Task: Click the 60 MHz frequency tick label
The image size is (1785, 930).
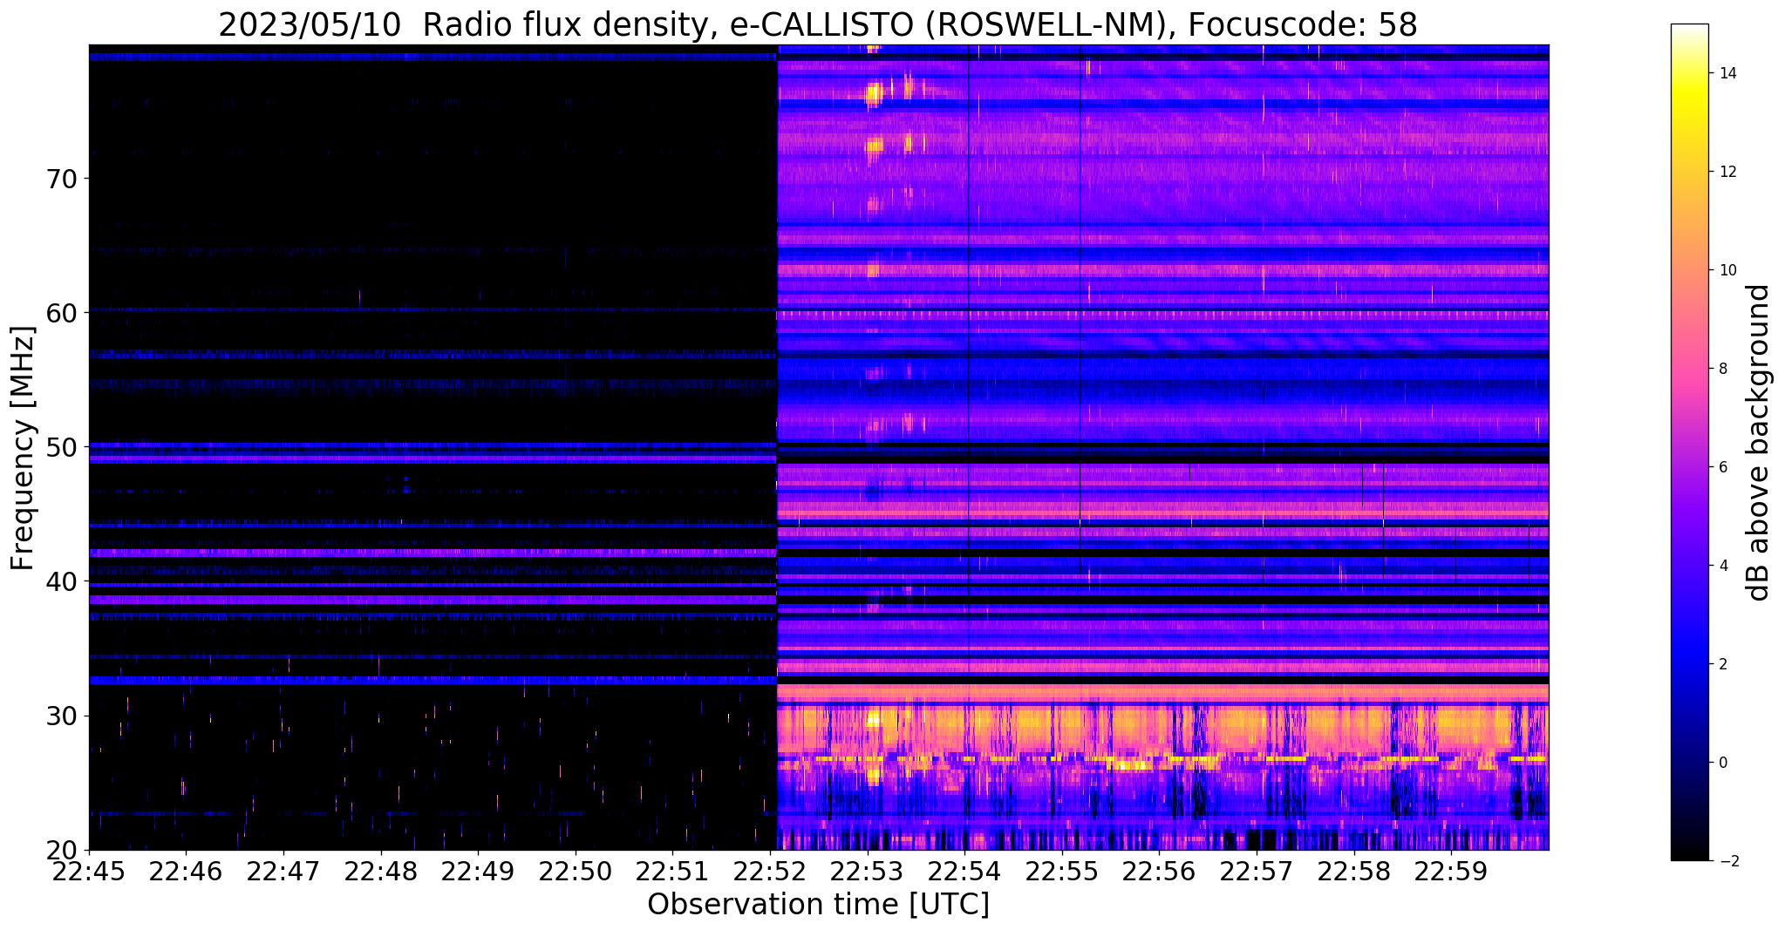Action: [x=60, y=313]
